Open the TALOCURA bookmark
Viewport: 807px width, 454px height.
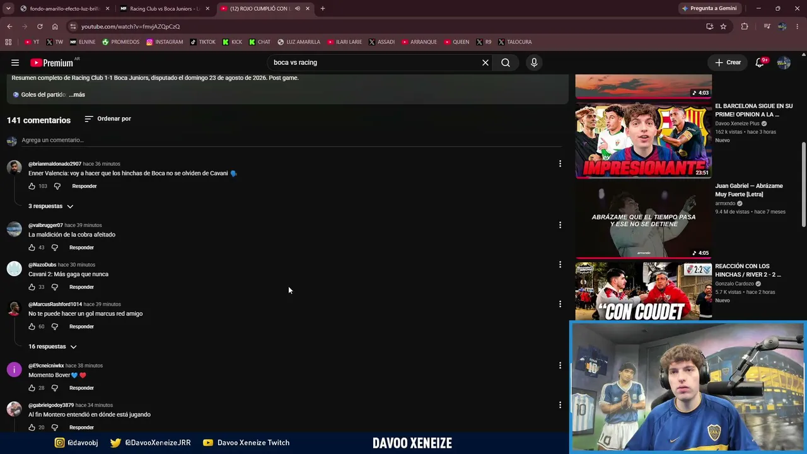(x=514, y=42)
